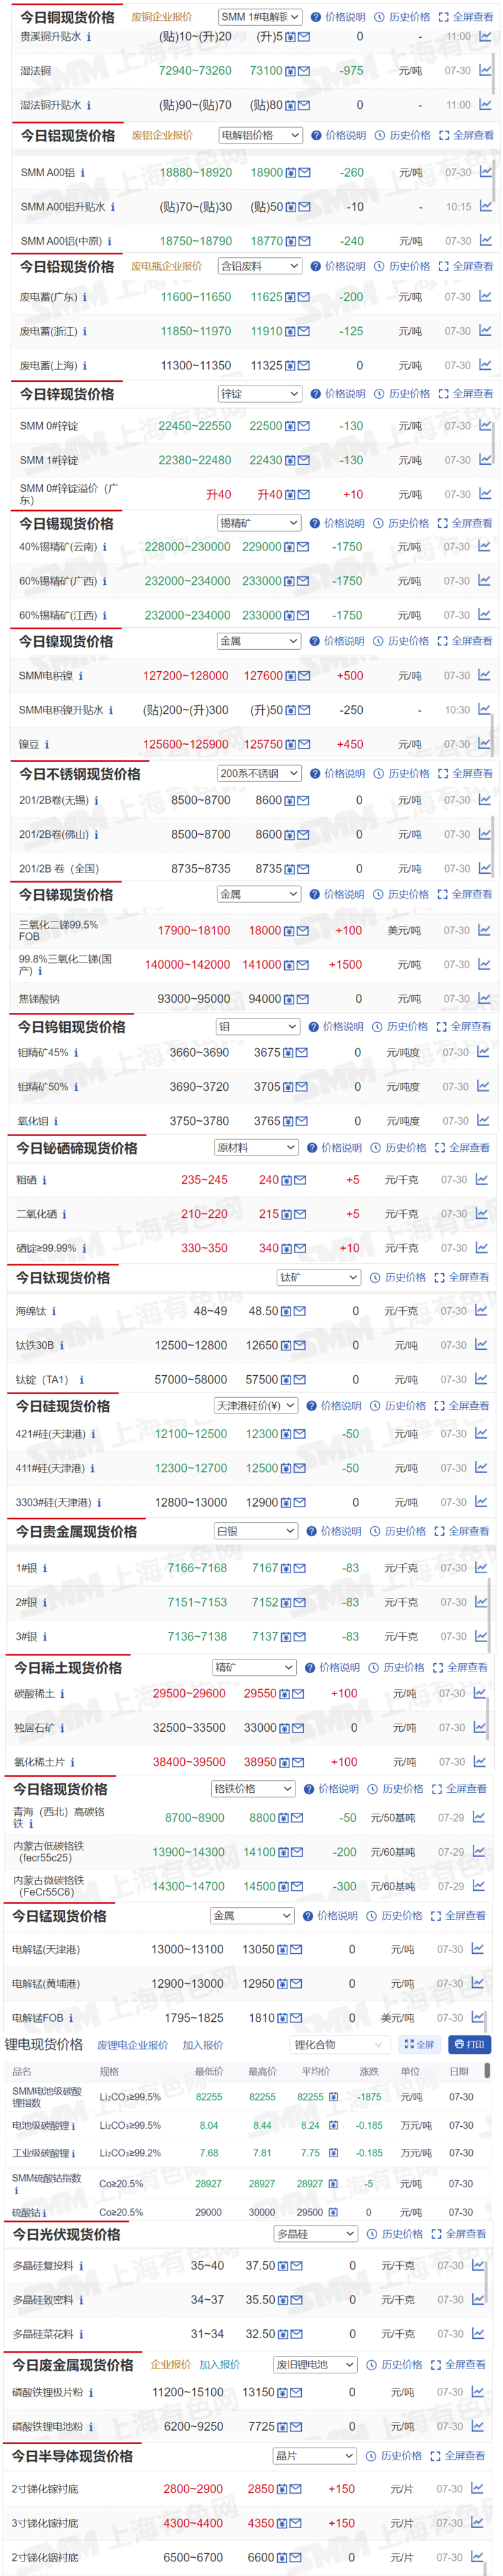The height and width of the screenshot is (2576, 503).
Task: Click info icon next to 海绵钛
Action: 53,1311
